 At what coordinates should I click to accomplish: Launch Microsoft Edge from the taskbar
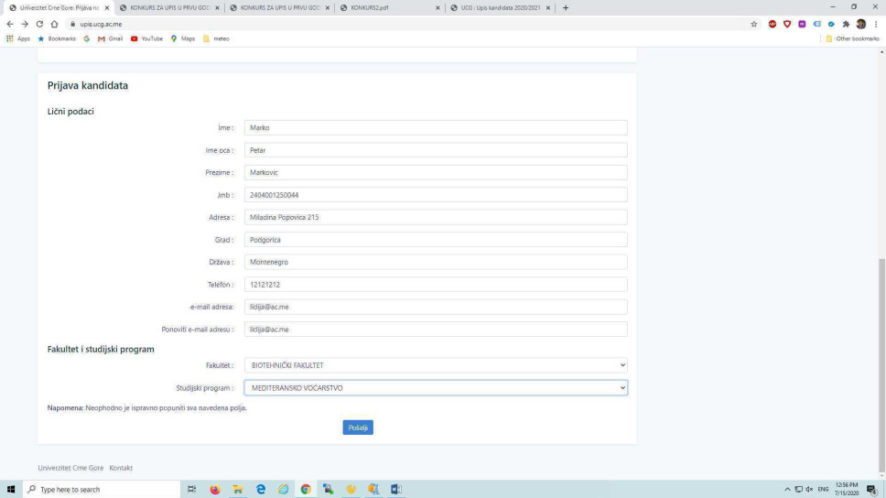(x=261, y=489)
